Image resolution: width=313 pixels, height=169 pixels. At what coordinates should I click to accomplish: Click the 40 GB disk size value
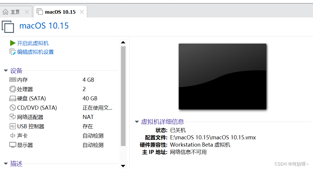pyautogui.click(x=90, y=99)
